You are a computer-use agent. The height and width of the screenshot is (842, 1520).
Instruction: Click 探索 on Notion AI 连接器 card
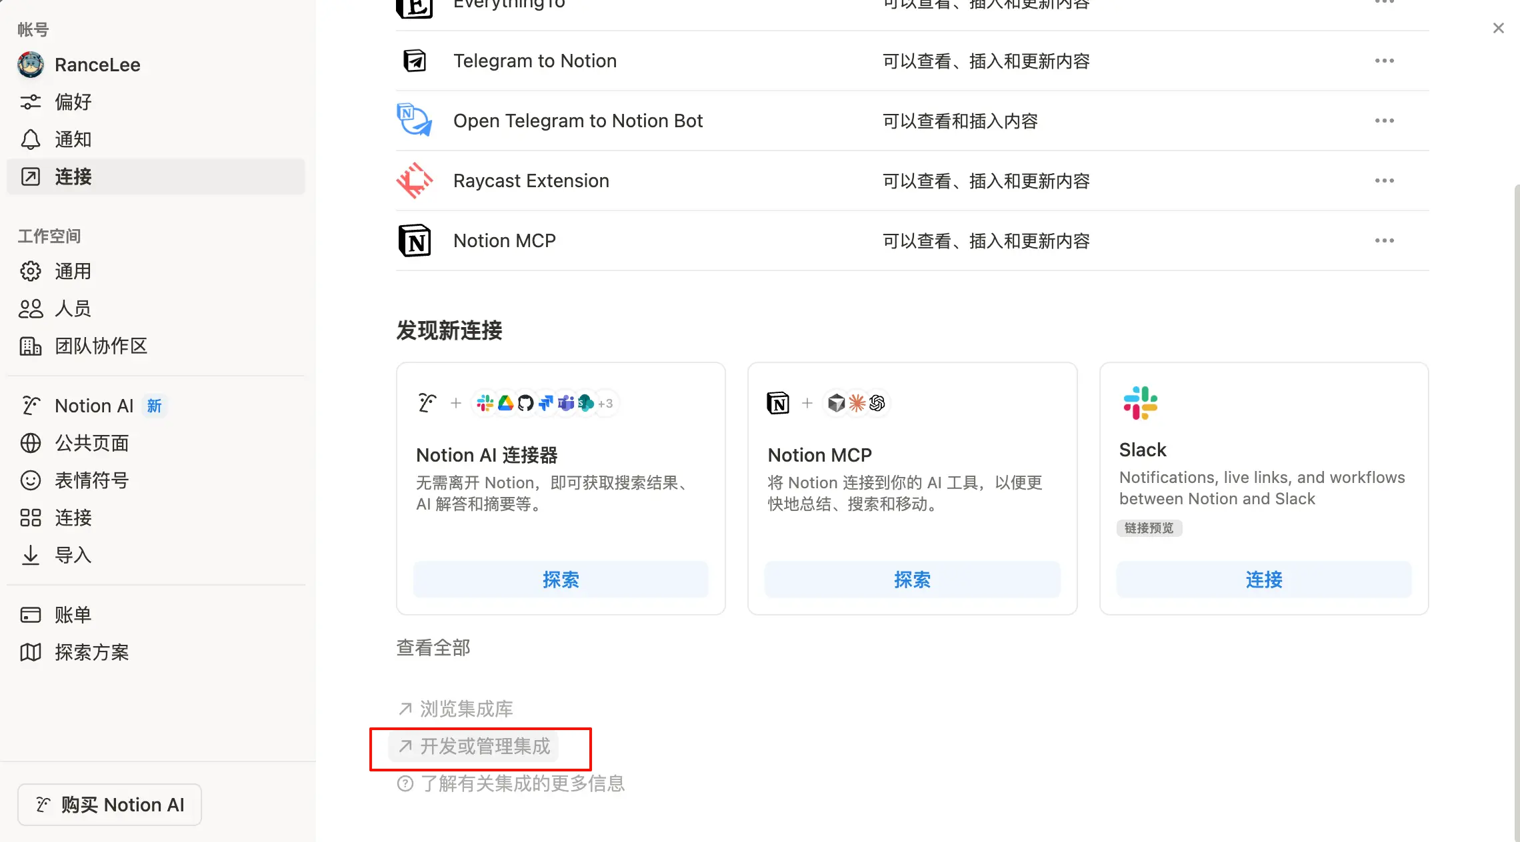tap(561, 580)
